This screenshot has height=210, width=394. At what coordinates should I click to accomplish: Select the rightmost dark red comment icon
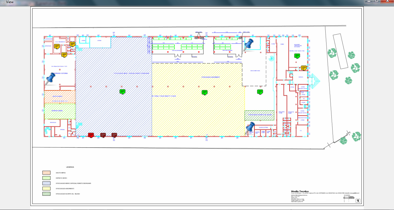pyautogui.click(x=114, y=135)
